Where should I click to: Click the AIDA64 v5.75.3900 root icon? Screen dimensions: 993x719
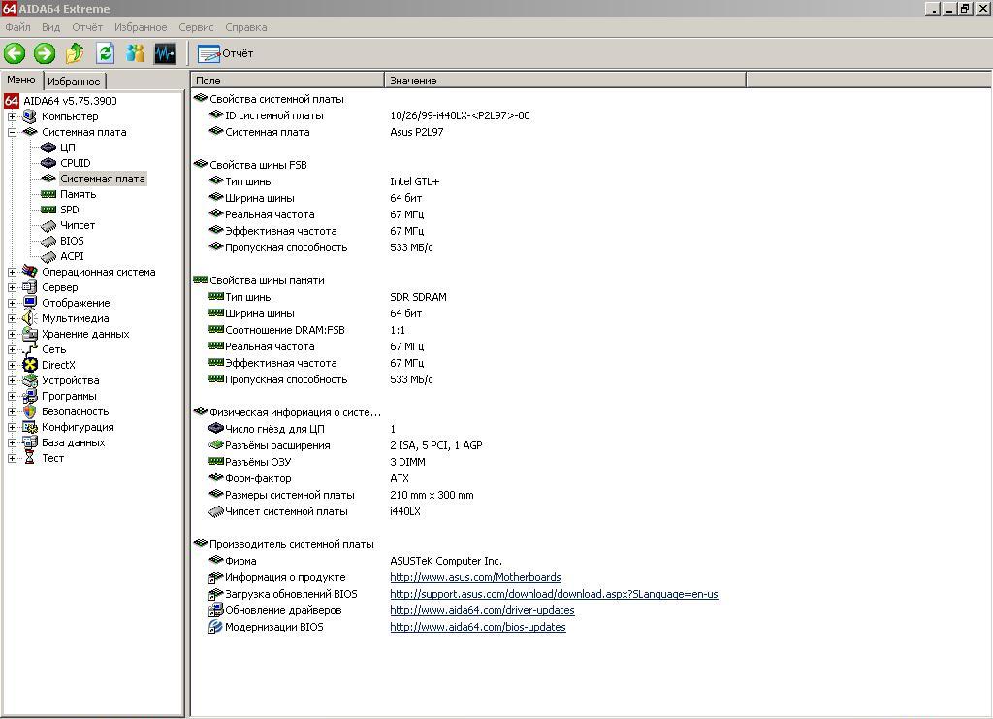click(x=12, y=101)
